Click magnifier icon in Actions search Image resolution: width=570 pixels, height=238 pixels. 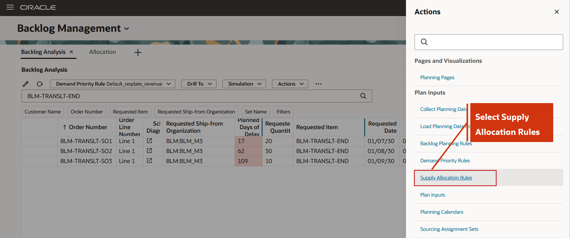pos(424,42)
